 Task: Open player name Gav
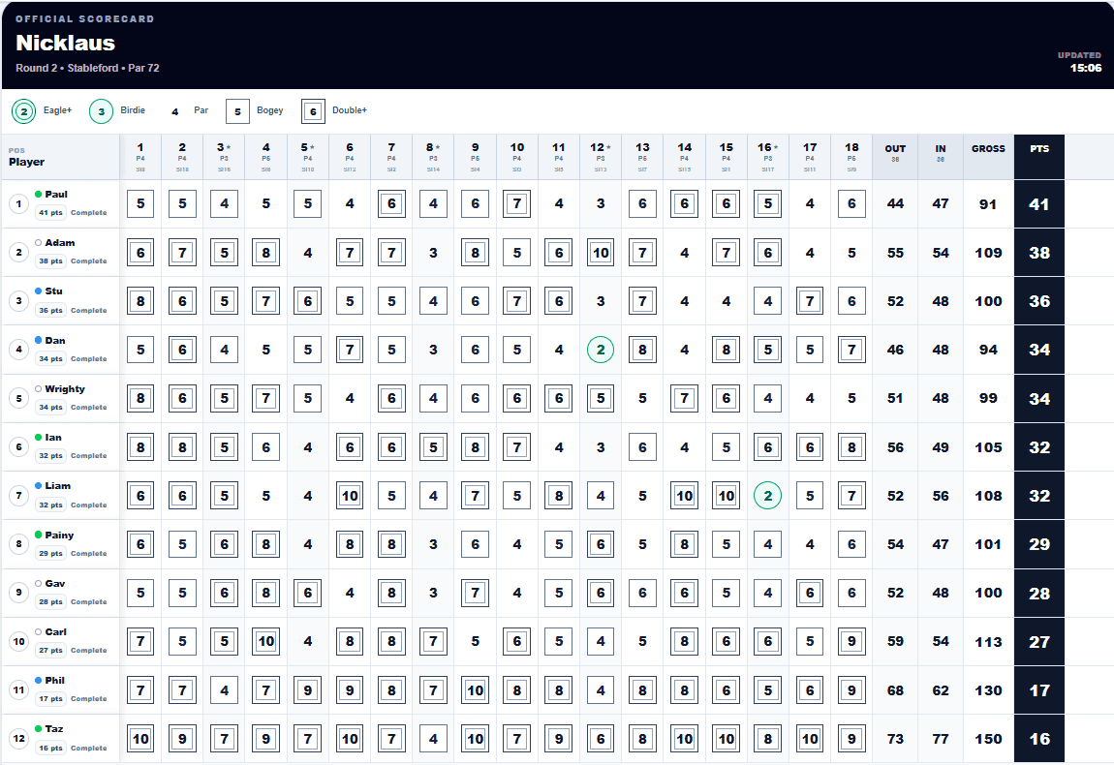click(54, 583)
